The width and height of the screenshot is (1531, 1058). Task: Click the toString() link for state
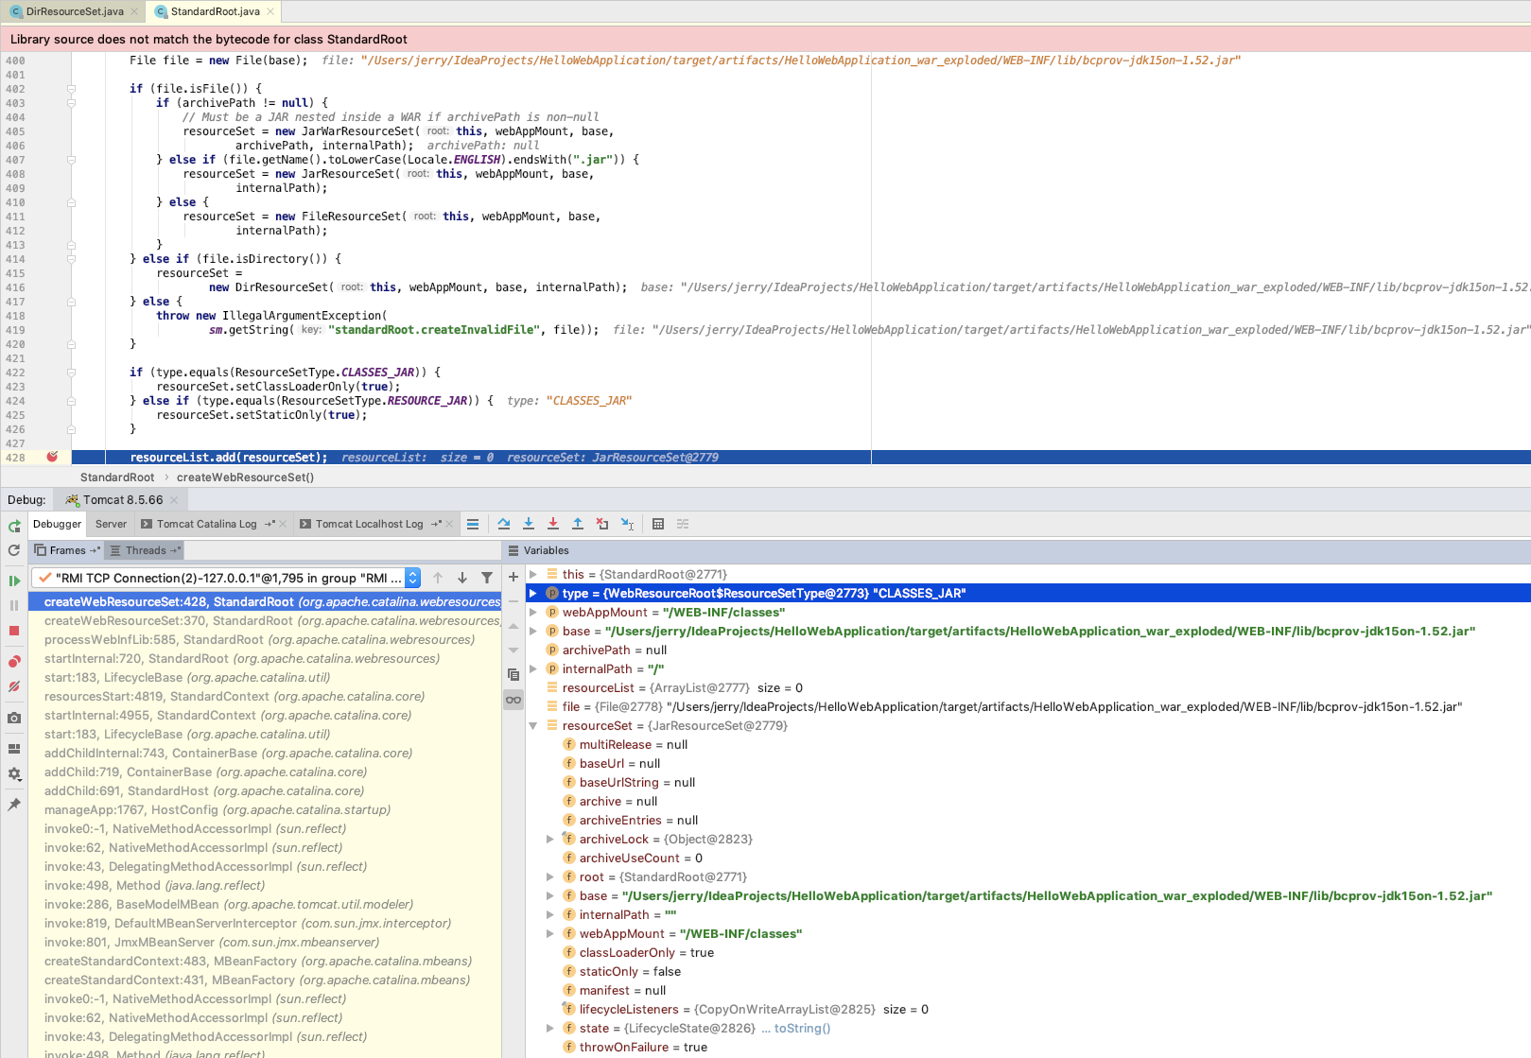coord(802,1028)
